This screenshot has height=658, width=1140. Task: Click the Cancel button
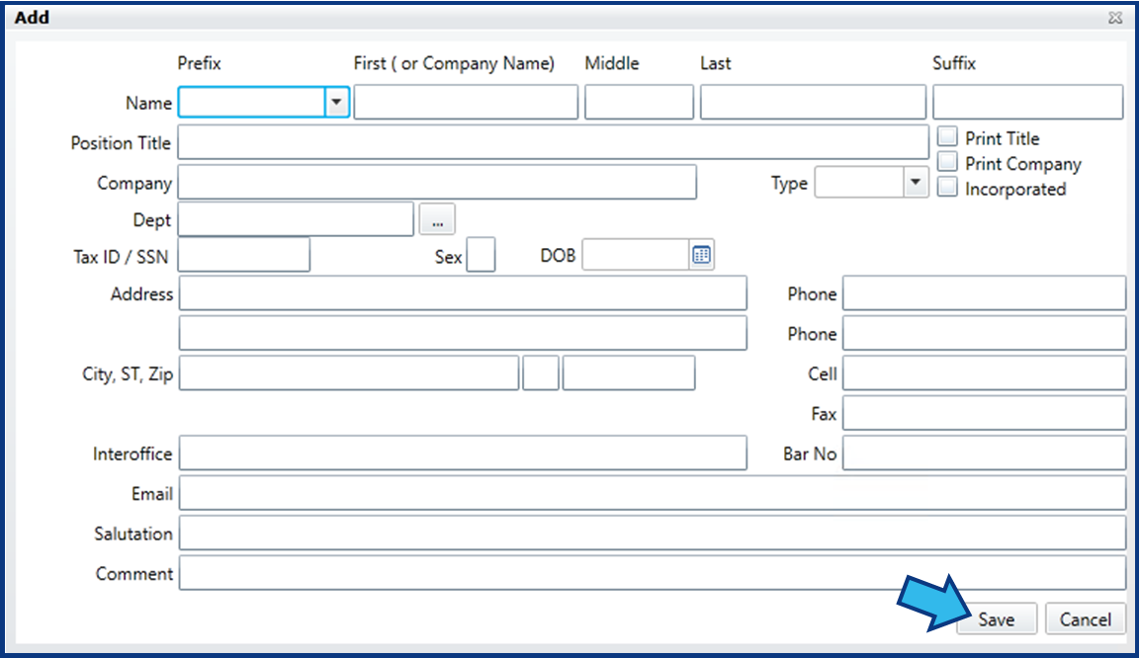tap(1086, 618)
